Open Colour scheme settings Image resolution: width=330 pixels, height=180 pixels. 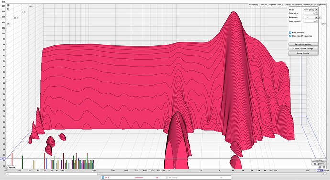303,48
